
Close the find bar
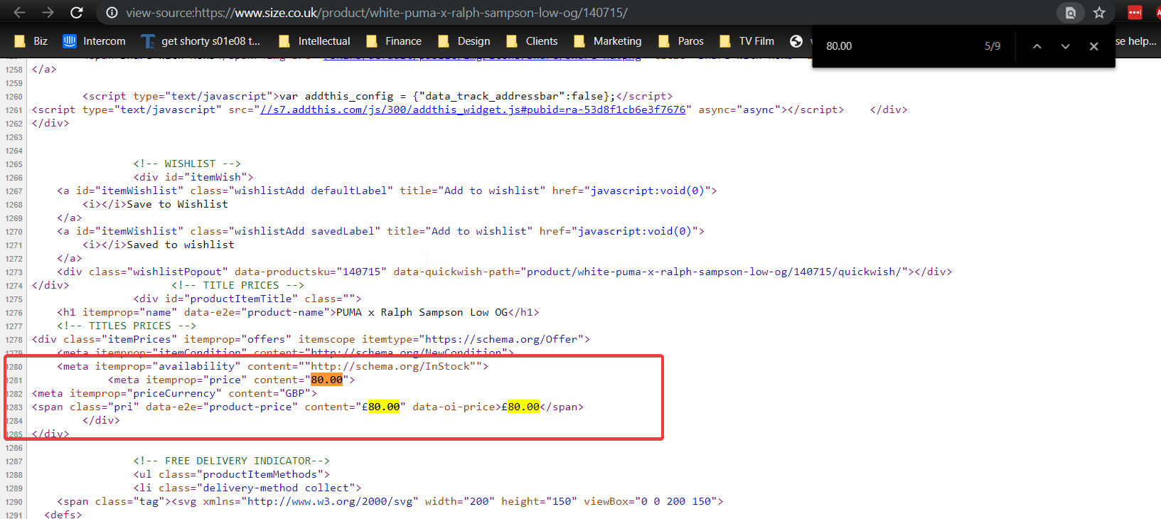pos(1094,46)
